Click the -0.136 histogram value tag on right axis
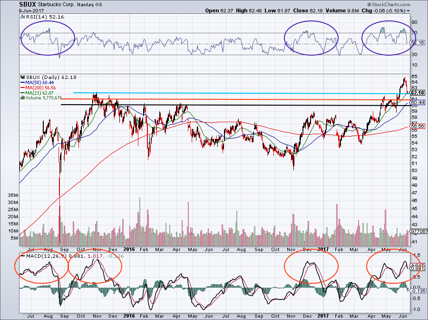 (418, 291)
